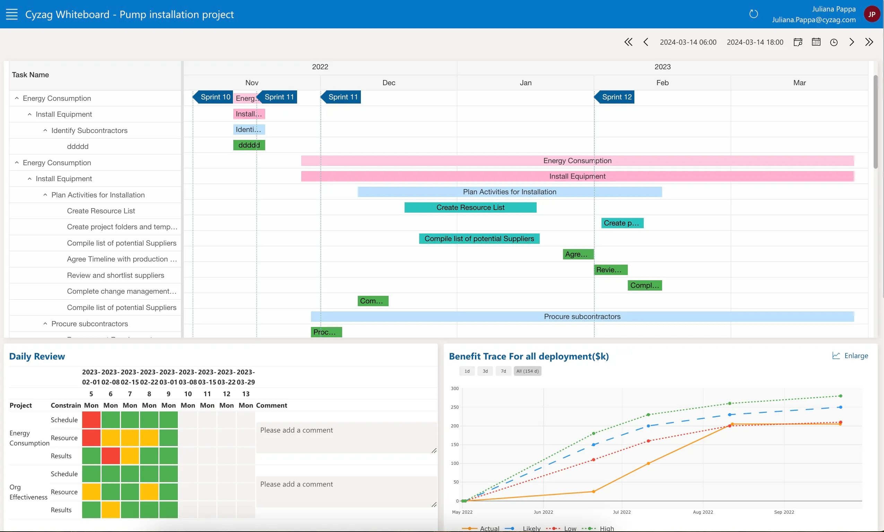Viewport: 884px width, 532px height.
Task: Select the Procure subcontractors gantt bar
Action: [582, 316]
